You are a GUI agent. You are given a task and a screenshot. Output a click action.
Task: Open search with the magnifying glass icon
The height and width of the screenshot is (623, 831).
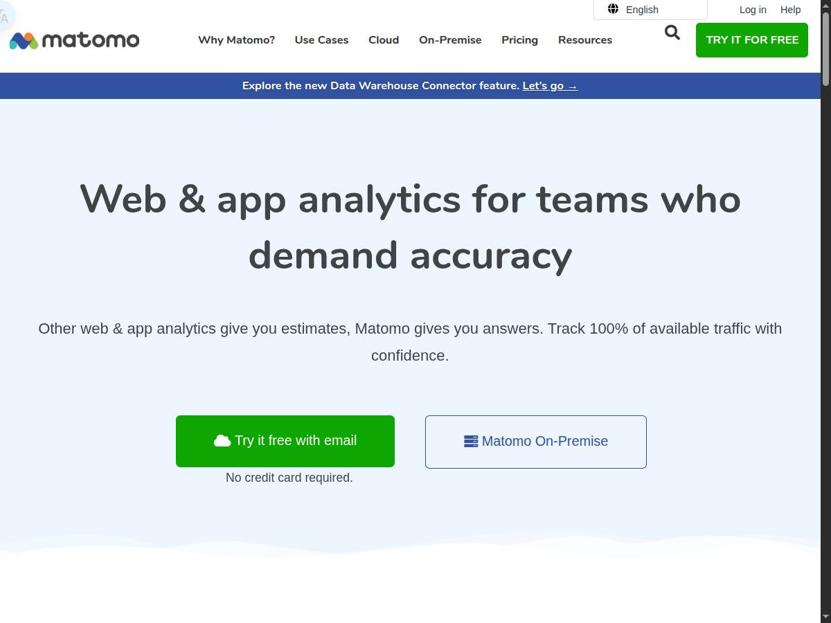[x=672, y=33]
